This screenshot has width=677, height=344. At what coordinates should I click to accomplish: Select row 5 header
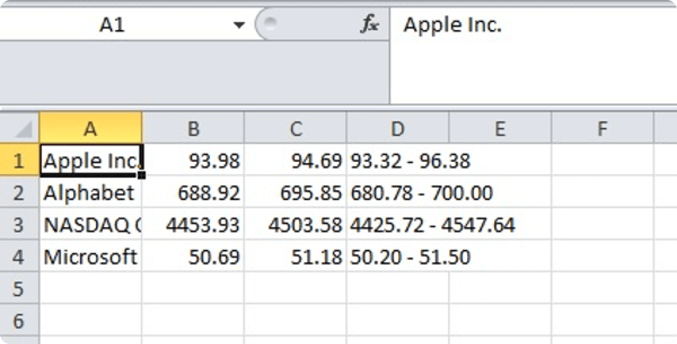[x=19, y=288]
